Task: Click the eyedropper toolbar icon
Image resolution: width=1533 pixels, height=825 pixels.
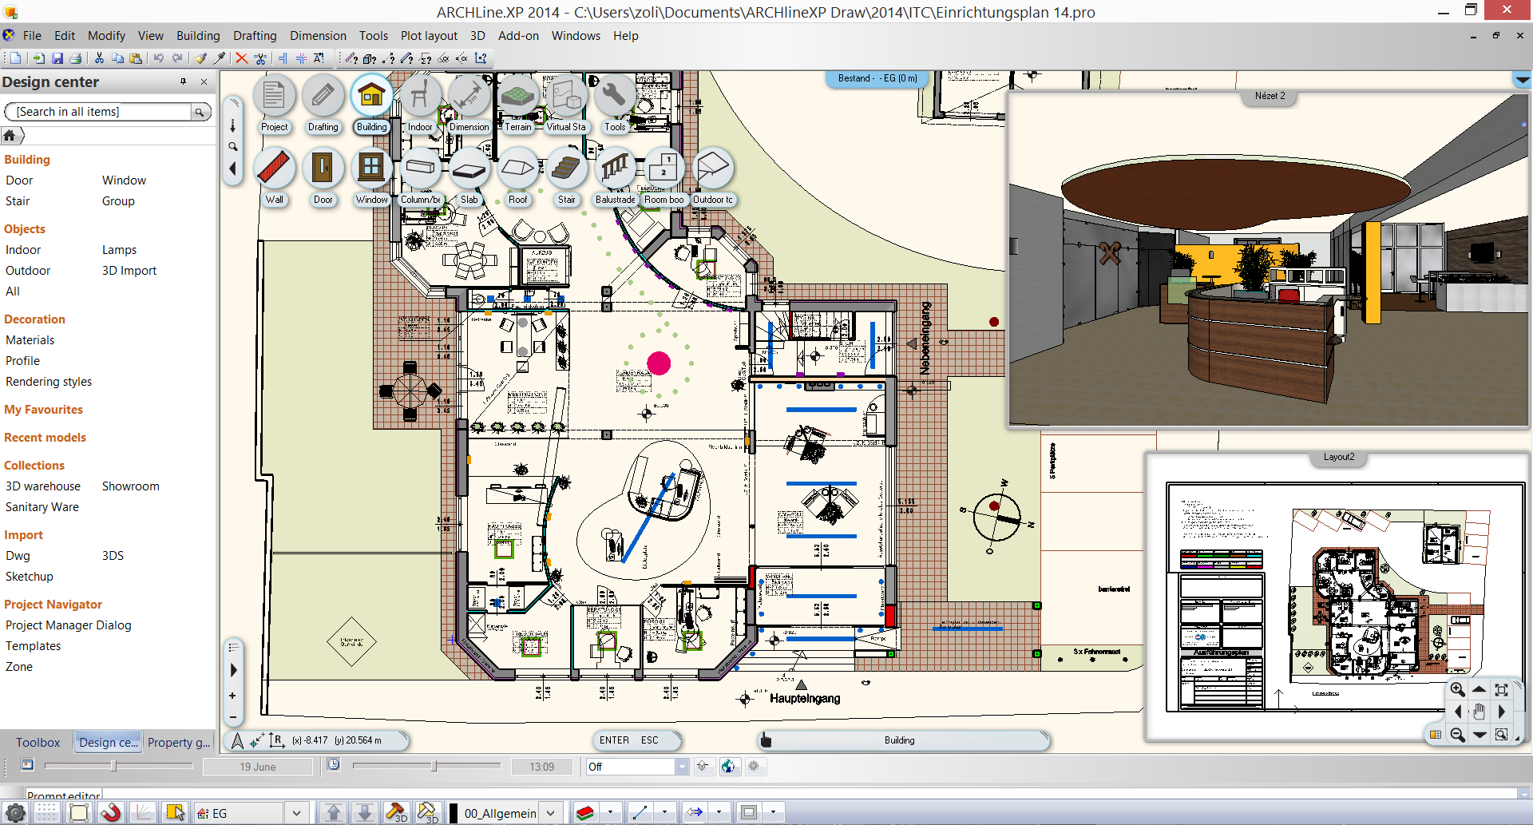Action: pyautogui.click(x=220, y=58)
